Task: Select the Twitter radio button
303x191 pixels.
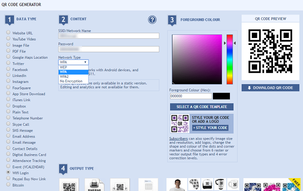Action: pyautogui.click(x=8, y=63)
